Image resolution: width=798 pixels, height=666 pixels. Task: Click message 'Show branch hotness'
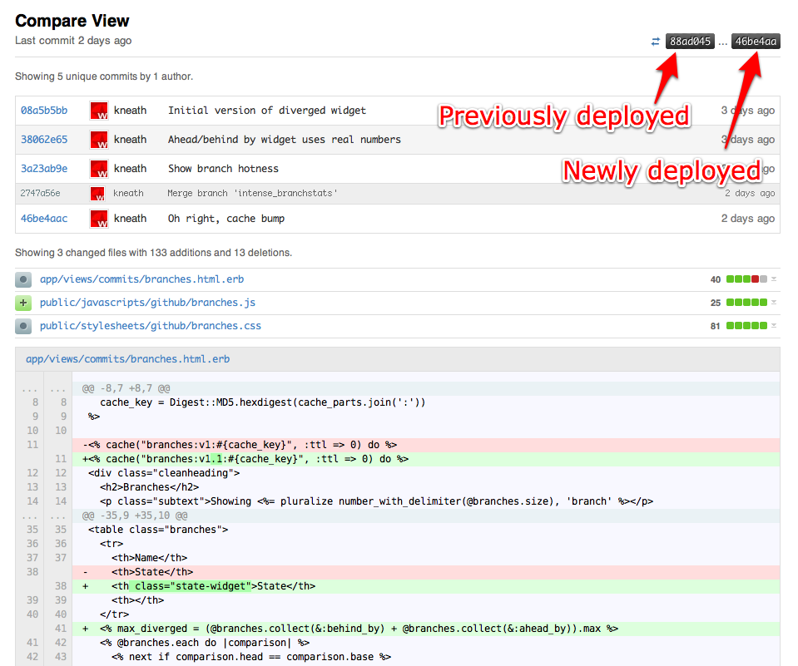(223, 168)
